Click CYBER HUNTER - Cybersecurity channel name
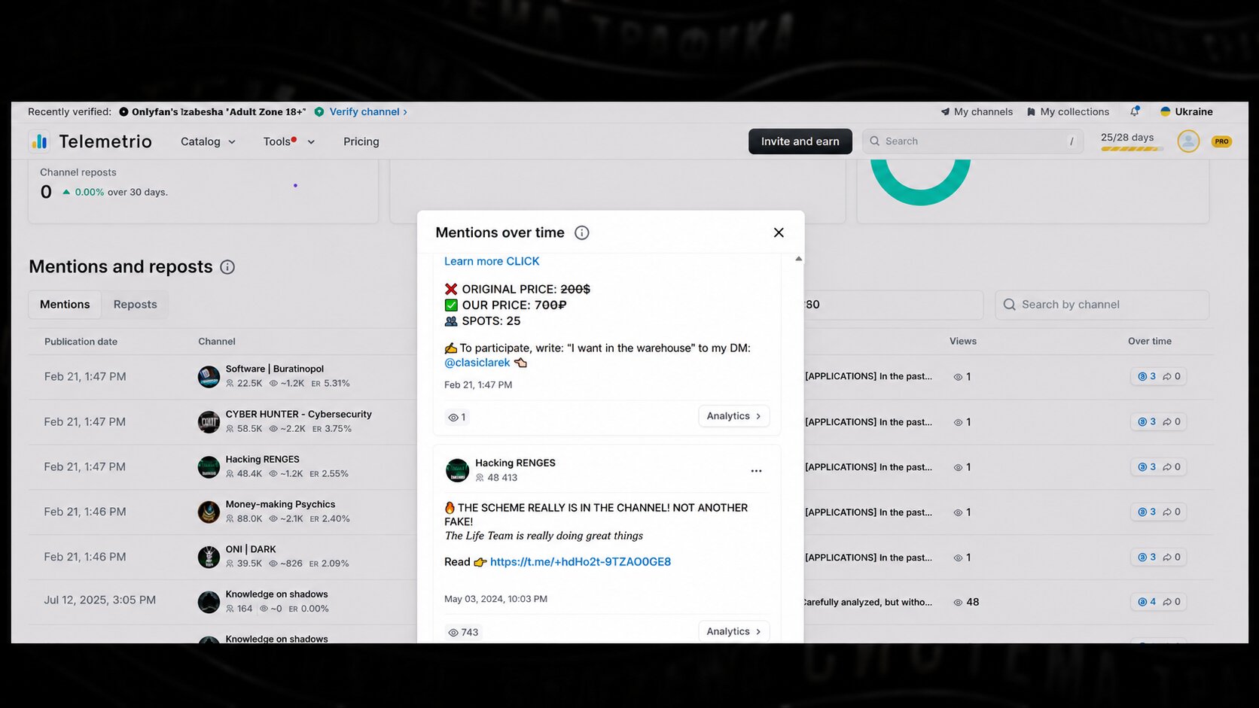1259x708 pixels. click(x=299, y=414)
